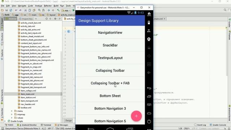The image size is (231, 130).
Task: Switch to the Design editor tab
Action: pyautogui.click(x=69, y=121)
